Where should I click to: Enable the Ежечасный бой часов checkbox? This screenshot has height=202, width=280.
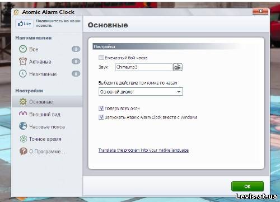[x=101, y=57]
